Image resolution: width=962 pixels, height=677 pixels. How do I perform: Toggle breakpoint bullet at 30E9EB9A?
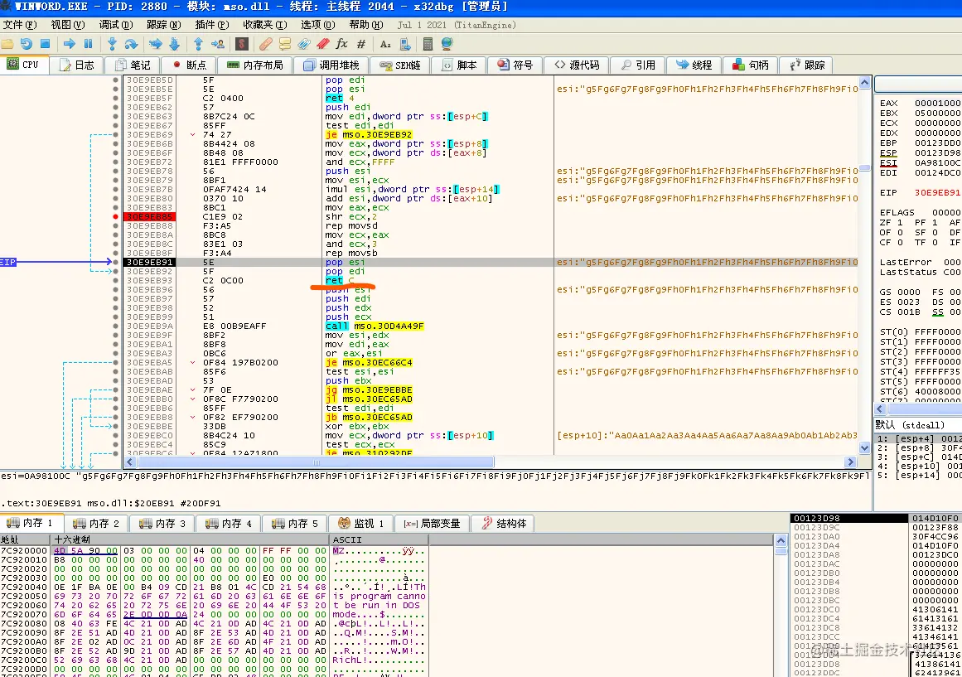coord(115,326)
